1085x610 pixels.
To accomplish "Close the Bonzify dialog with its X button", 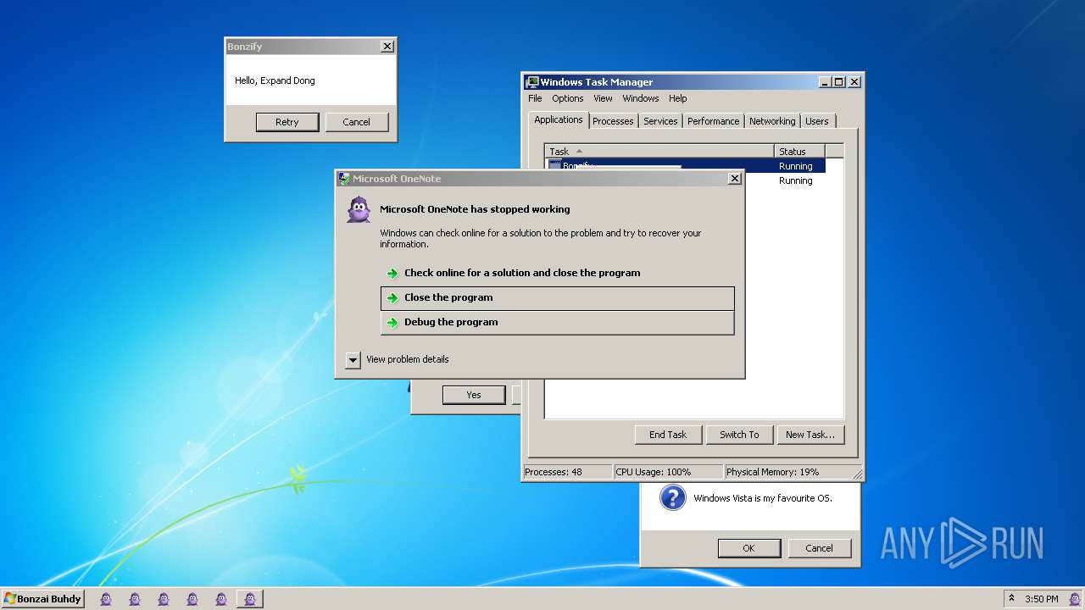I will tap(387, 47).
